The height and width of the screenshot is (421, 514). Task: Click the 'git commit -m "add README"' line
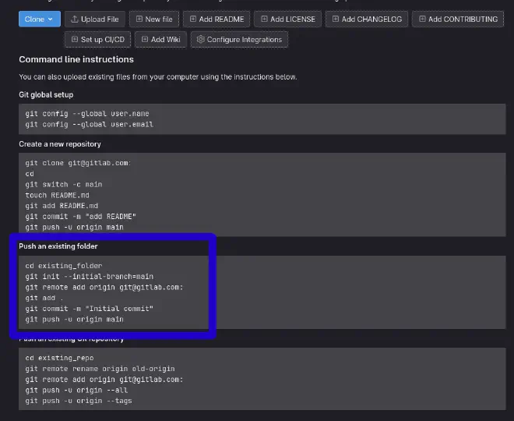point(81,217)
